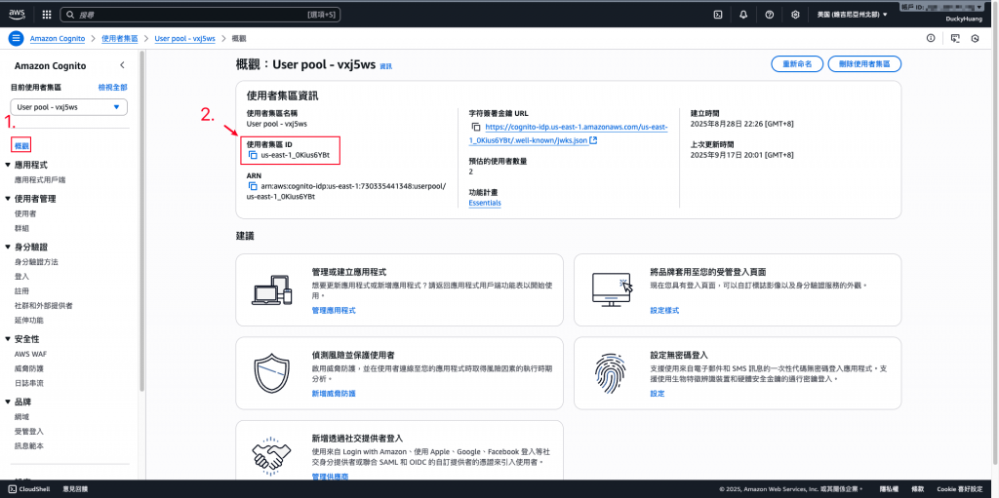This screenshot has height=498, width=999.
Task: Collapse the 安全性 section
Action: (7, 339)
